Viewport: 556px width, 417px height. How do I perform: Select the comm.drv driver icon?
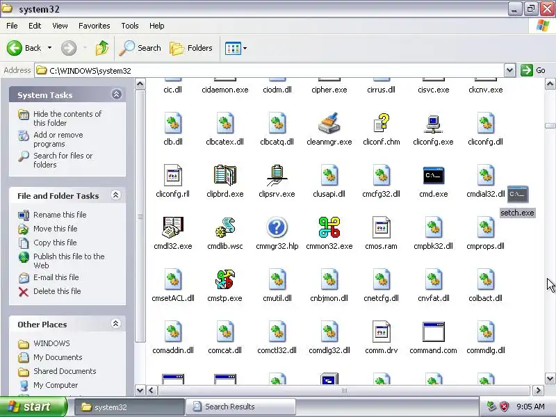coord(381,332)
